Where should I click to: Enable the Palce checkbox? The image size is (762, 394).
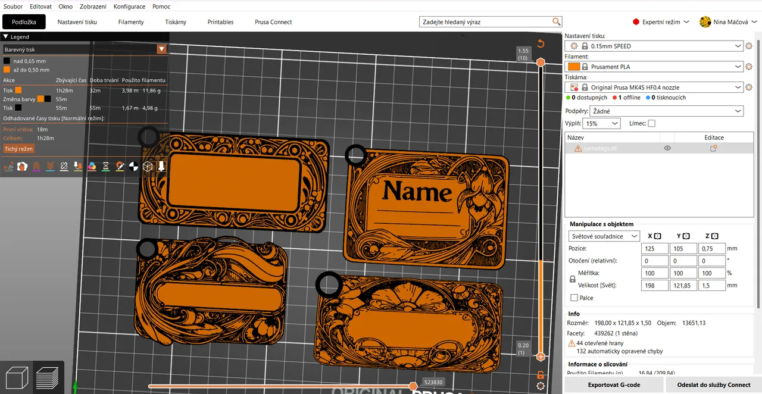(x=574, y=298)
